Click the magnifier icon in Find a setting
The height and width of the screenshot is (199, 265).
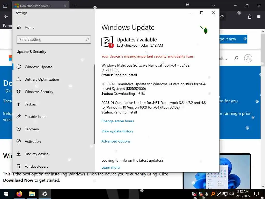[x=87, y=40]
